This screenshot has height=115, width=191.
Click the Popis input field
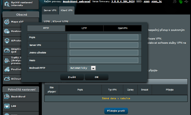(x=104, y=37)
